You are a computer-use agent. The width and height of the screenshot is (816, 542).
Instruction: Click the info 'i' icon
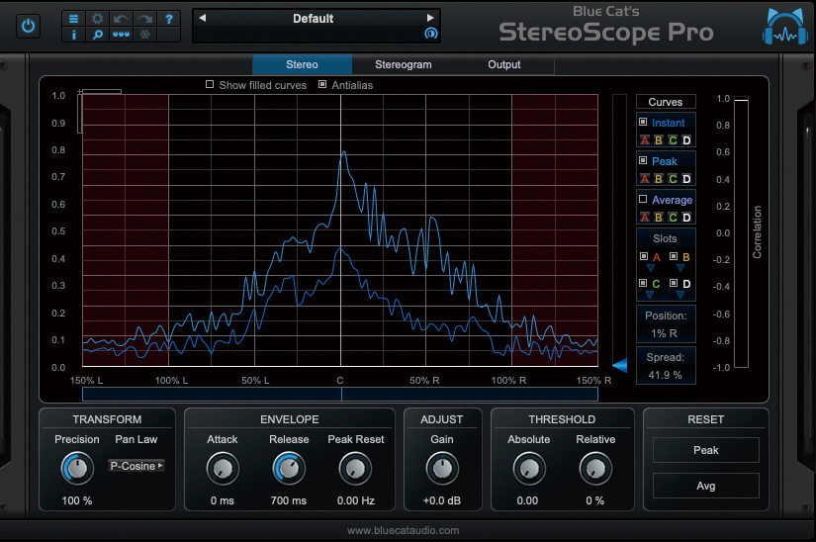(x=73, y=35)
